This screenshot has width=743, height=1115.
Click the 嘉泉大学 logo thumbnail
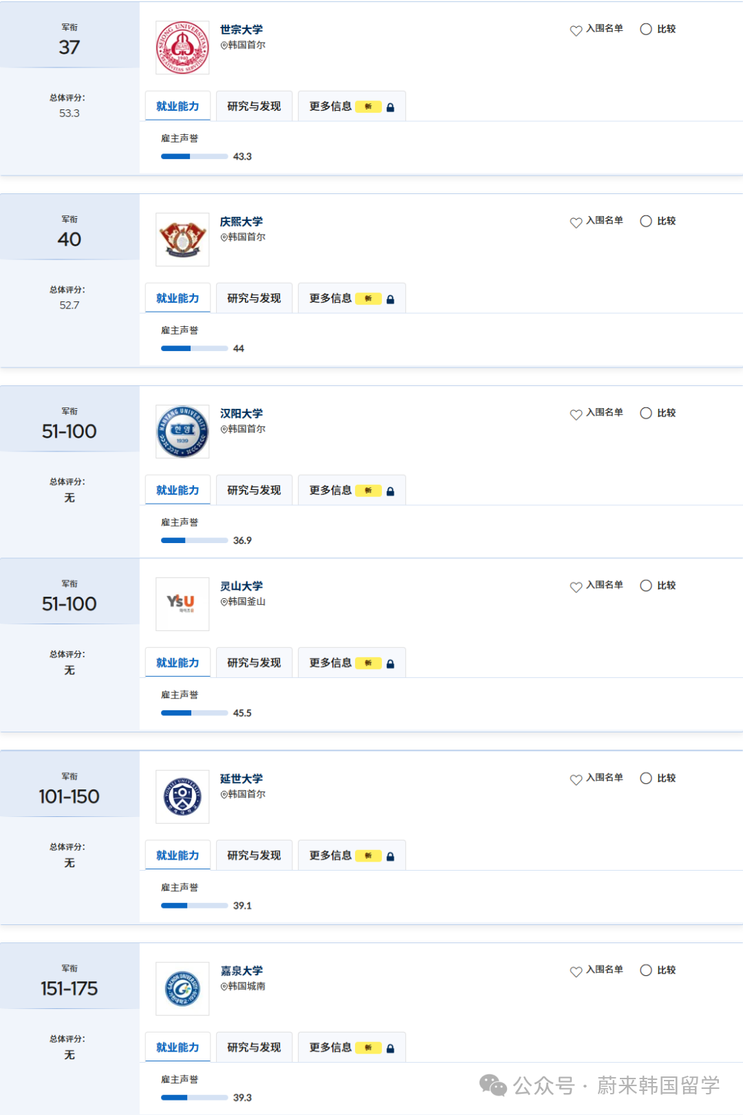tap(182, 988)
